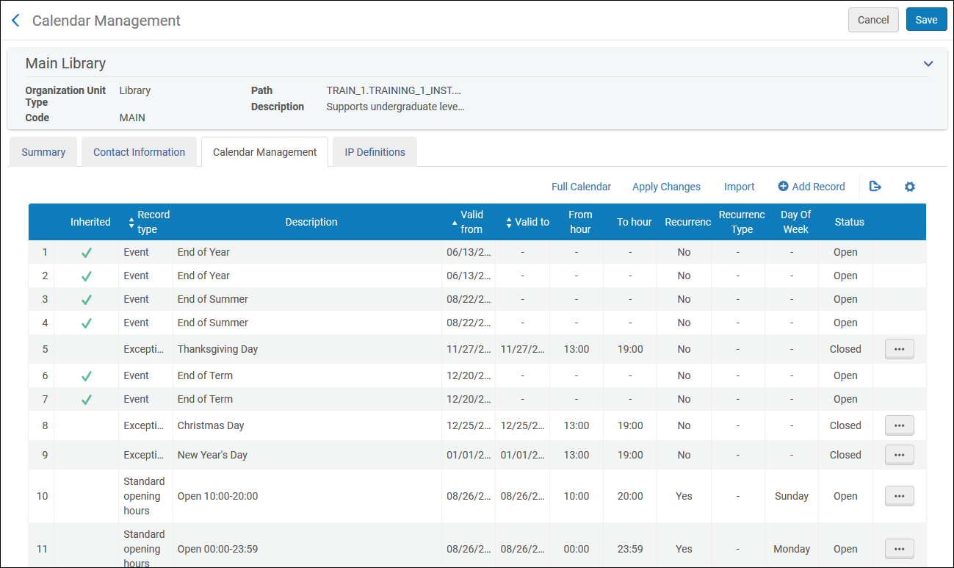Click the export list icon
The width and height of the screenshot is (954, 568).
pyautogui.click(x=875, y=187)
